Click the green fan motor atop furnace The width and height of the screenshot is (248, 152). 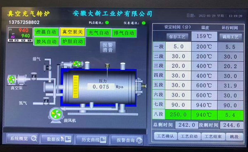(77, 64)
